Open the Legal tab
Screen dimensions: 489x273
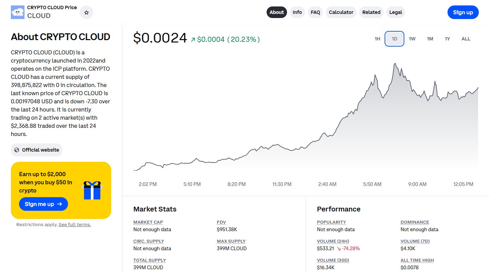click(x=395, y=12)
